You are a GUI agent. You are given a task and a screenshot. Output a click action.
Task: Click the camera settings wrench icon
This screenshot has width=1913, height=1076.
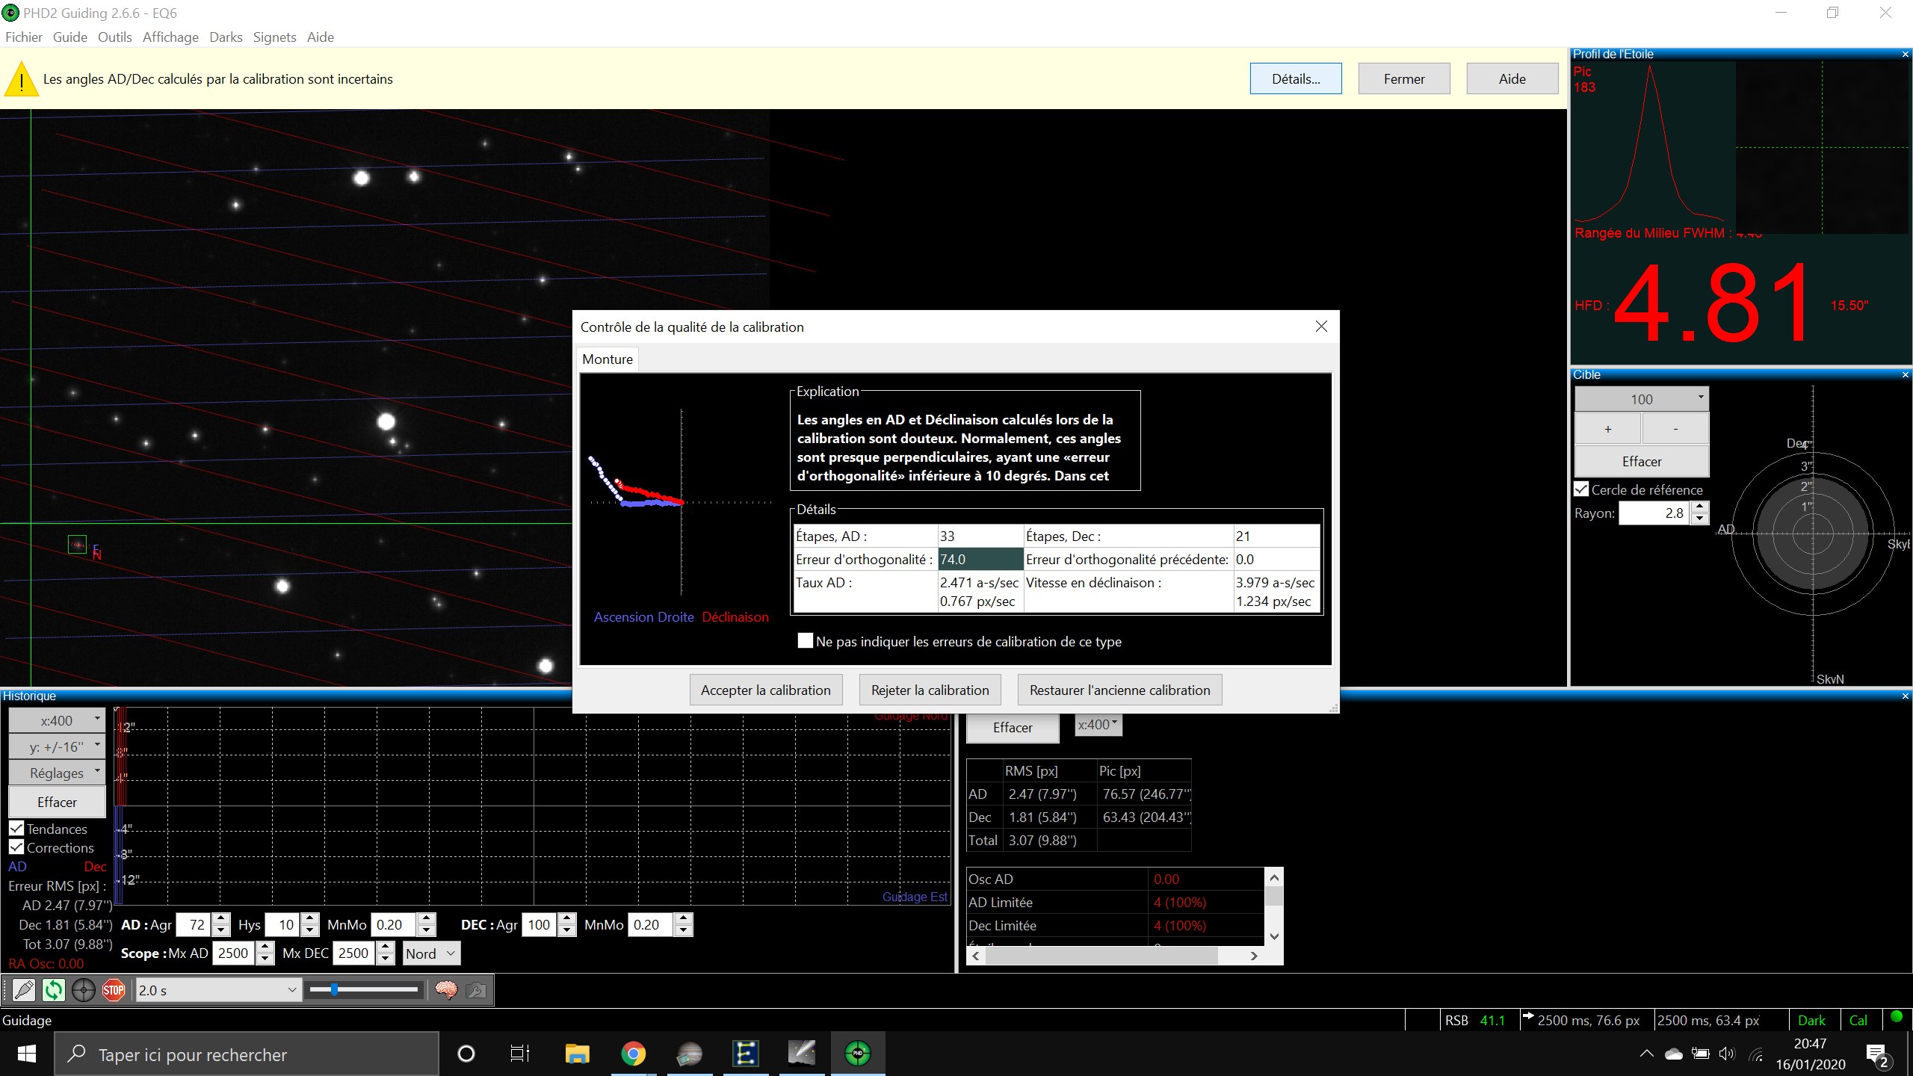coord(476,990)
